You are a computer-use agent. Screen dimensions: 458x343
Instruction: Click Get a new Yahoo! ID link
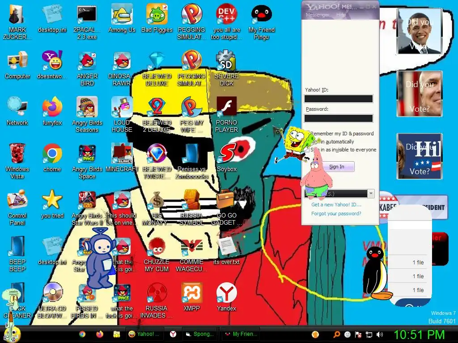[336, 205]
